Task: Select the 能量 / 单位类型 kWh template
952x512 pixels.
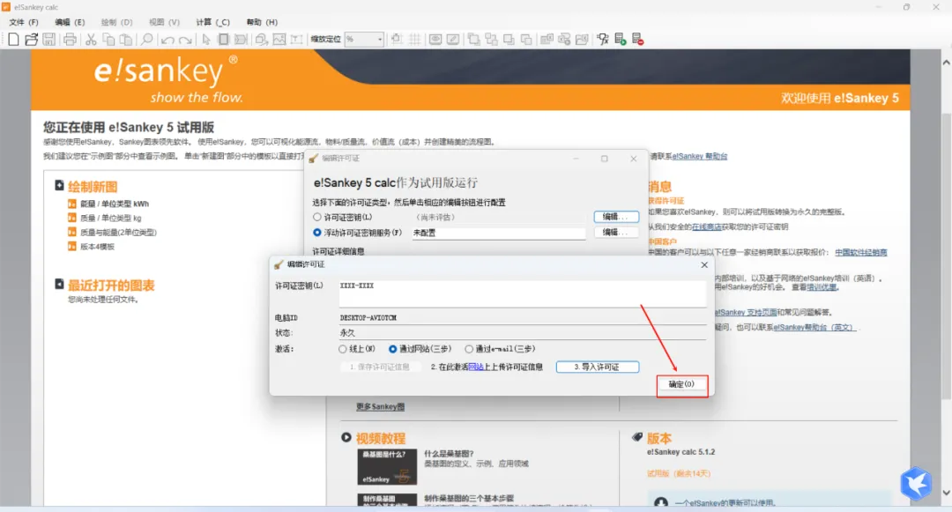Action: pyautogui.click(x=114, y=204)
